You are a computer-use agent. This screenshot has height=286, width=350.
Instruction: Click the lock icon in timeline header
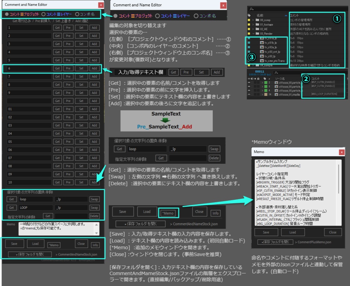point(258,79)
